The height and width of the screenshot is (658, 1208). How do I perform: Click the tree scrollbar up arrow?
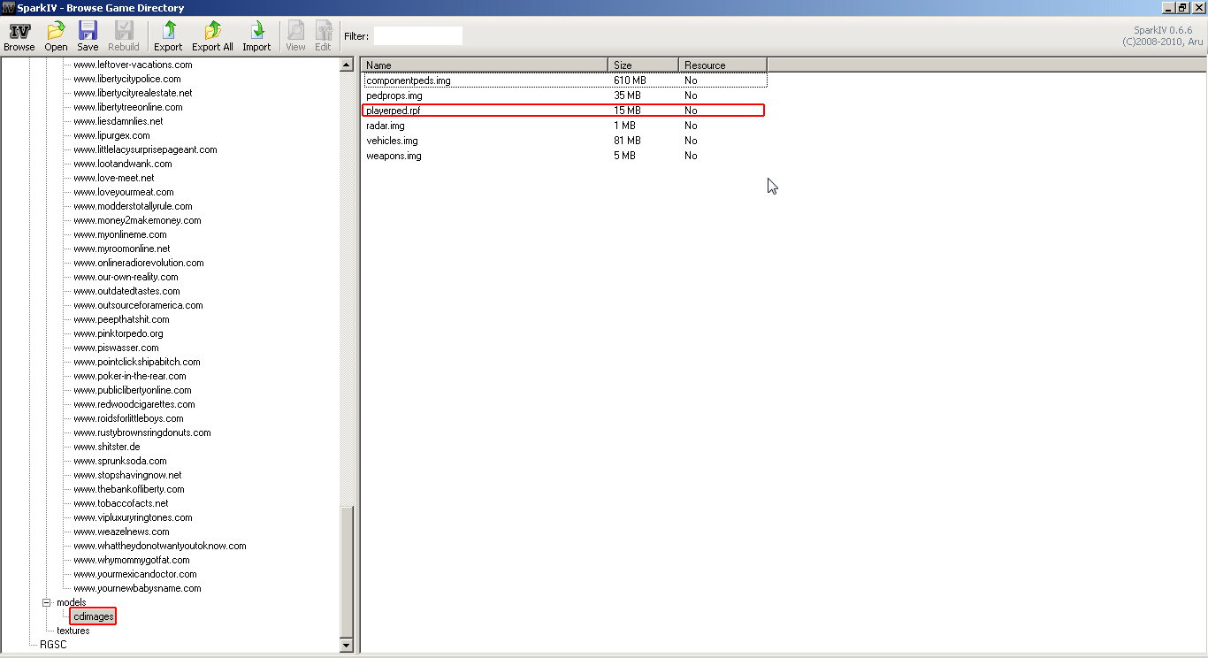pyautogui.click(x=346, y=65)
